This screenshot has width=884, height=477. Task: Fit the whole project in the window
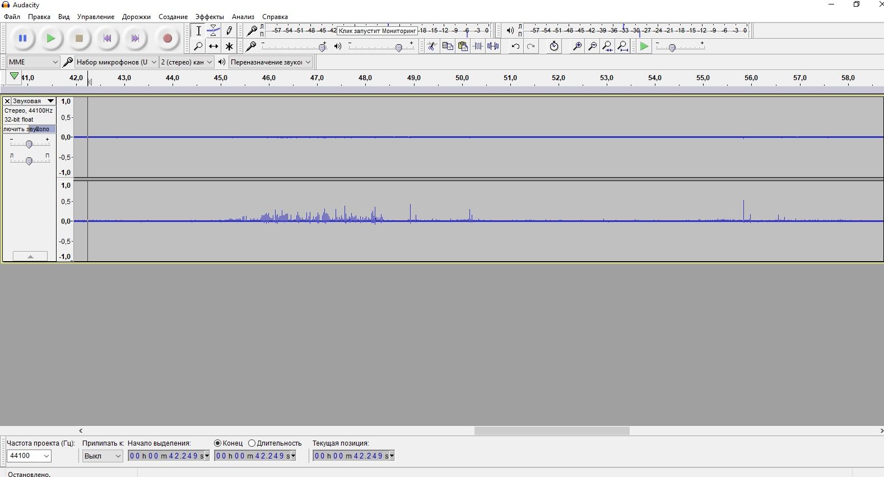(623, 46)
